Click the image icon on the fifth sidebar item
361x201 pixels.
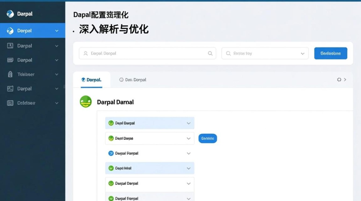(10, 88)
